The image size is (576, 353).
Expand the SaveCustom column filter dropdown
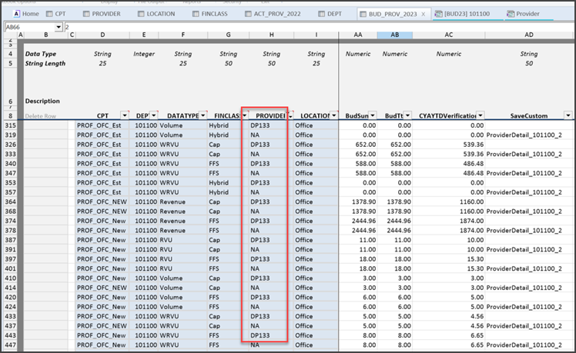568,115
